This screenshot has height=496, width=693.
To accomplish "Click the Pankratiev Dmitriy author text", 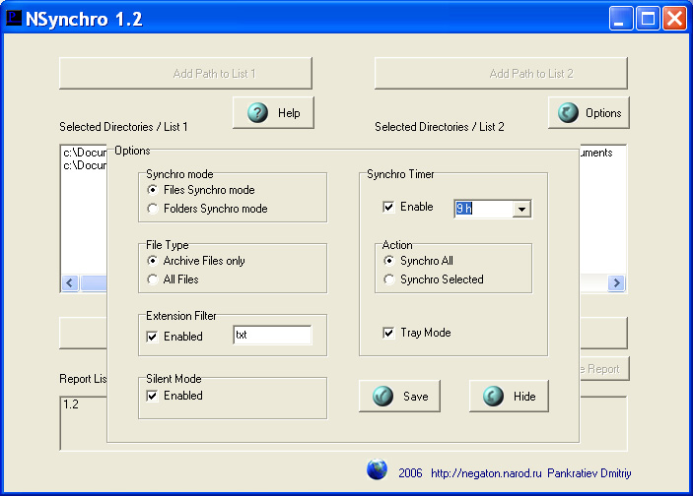I will pos(589,473).
